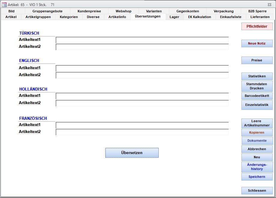276x198 pixels.
Task: Open Preise from the side panel
Action: pyautogui.click(x=257, y=60)
